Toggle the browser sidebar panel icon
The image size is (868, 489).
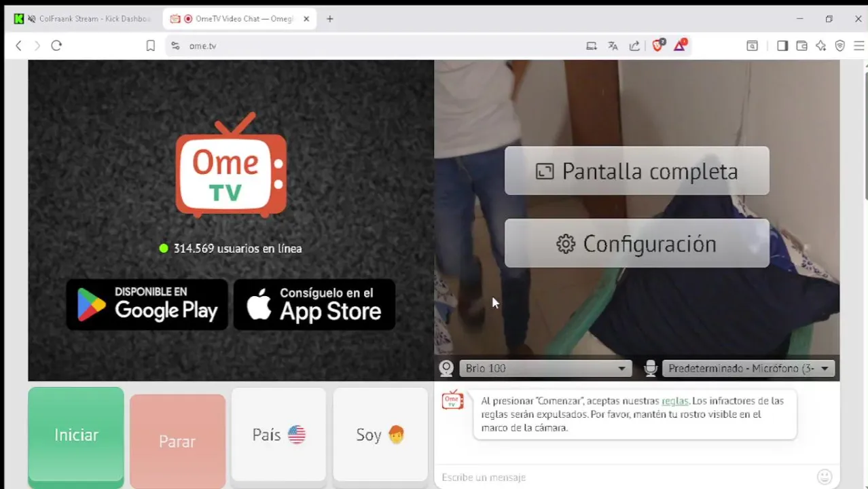pos(782,46)
